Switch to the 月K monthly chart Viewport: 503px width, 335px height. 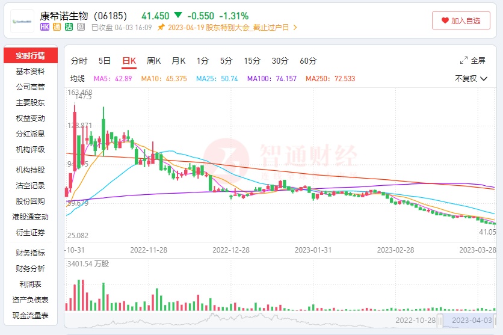click(x=179, y=61)
